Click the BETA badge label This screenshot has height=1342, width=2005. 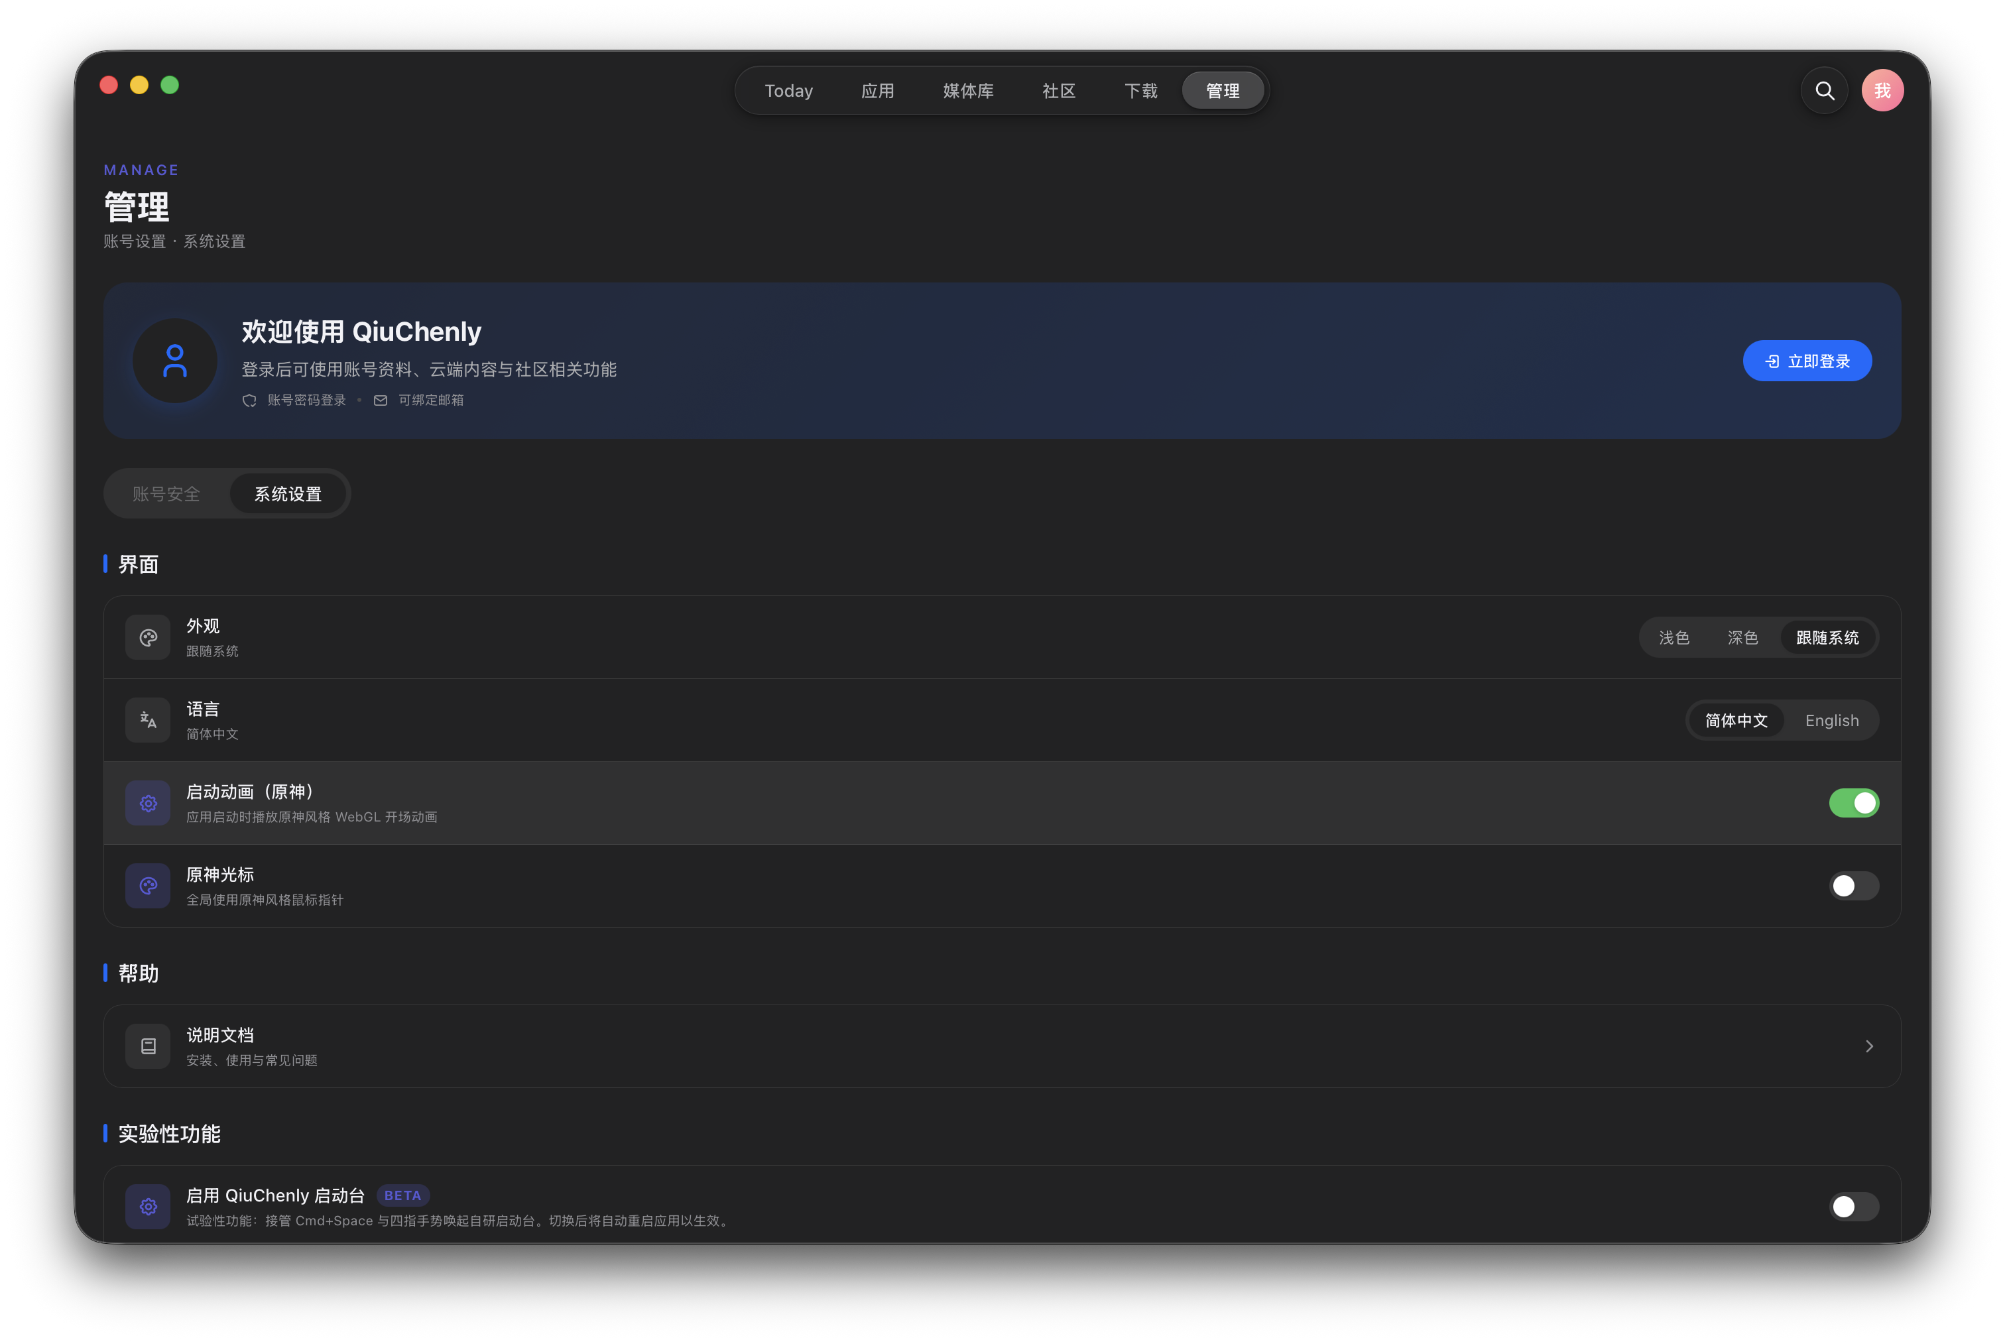(x=402, y=1195)
